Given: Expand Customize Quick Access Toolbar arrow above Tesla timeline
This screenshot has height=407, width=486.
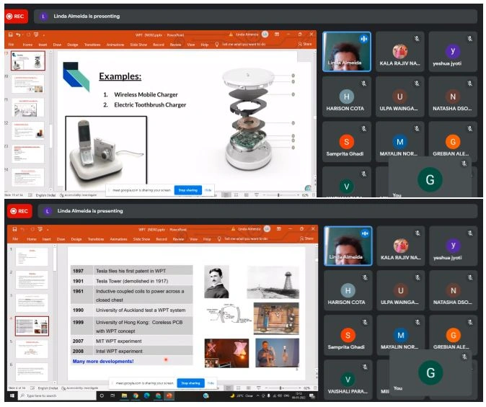Looking at the screenshot, I should tap(48, 230).
